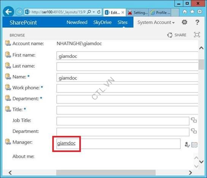Open browser Tools gear icon
Viewport: 207px width, 178px height.
[200, 12]
